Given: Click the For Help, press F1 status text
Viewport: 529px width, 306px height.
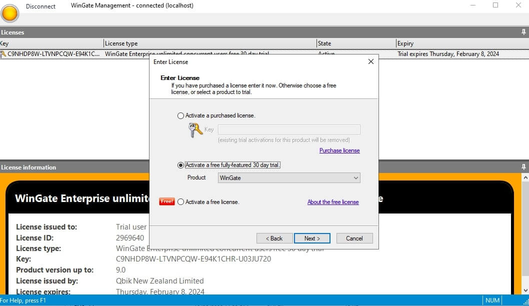Looking at the screenshot, I should pos(23,300).
